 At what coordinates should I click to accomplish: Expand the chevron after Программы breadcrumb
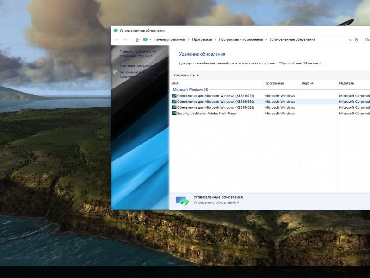pos(216,40)
